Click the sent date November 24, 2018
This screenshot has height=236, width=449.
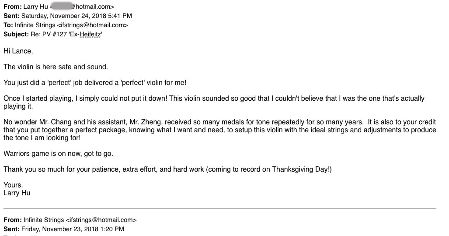81,16
